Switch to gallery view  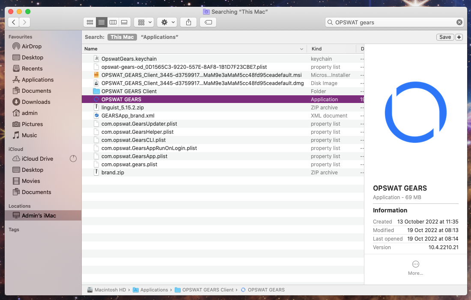[x=124, y=22]
